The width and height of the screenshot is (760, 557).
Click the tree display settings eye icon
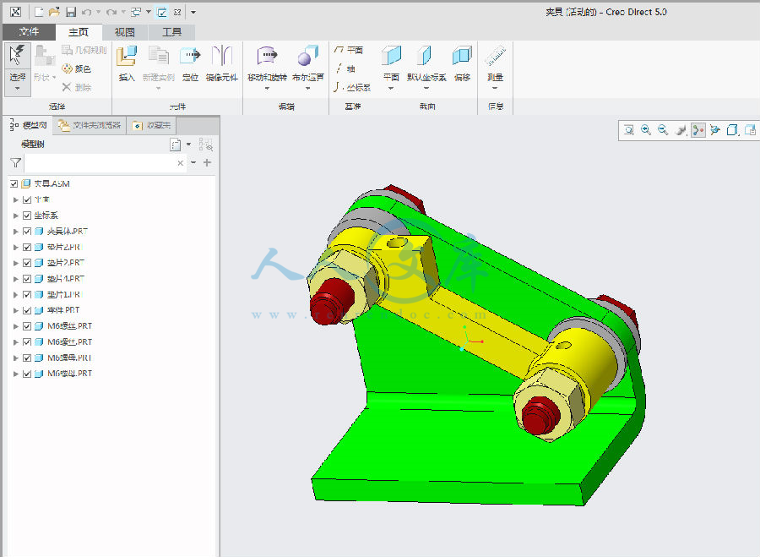point(206,145)
